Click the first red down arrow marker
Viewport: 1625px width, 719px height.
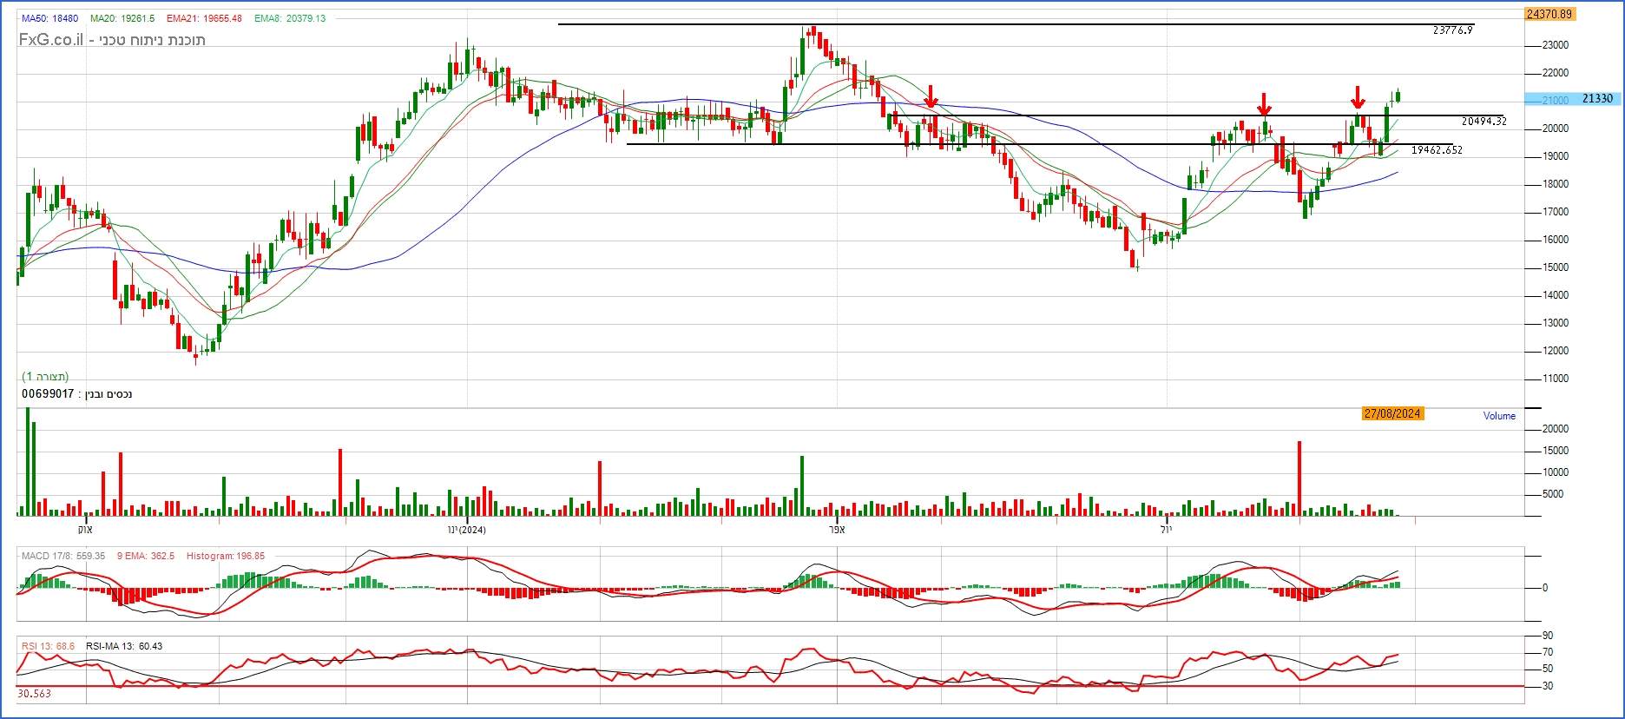click(x=931, y=96)
